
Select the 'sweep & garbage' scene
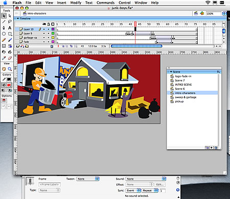(x=186, y=97)
